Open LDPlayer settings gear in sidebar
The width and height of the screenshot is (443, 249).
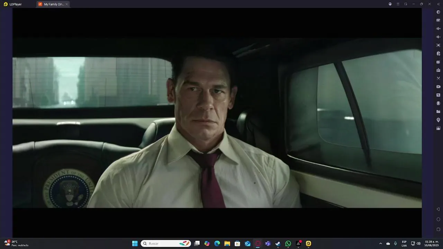click(438, 12)
